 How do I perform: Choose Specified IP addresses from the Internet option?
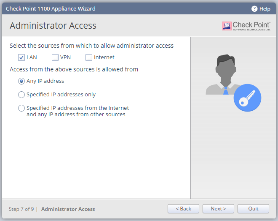click(21, 108)
